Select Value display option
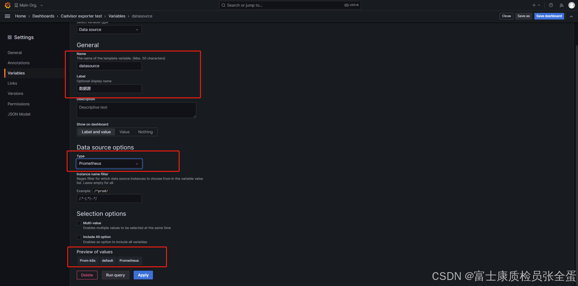Image resolution: width=578 pixels, height=286 pixels. [x=124, y=132]
